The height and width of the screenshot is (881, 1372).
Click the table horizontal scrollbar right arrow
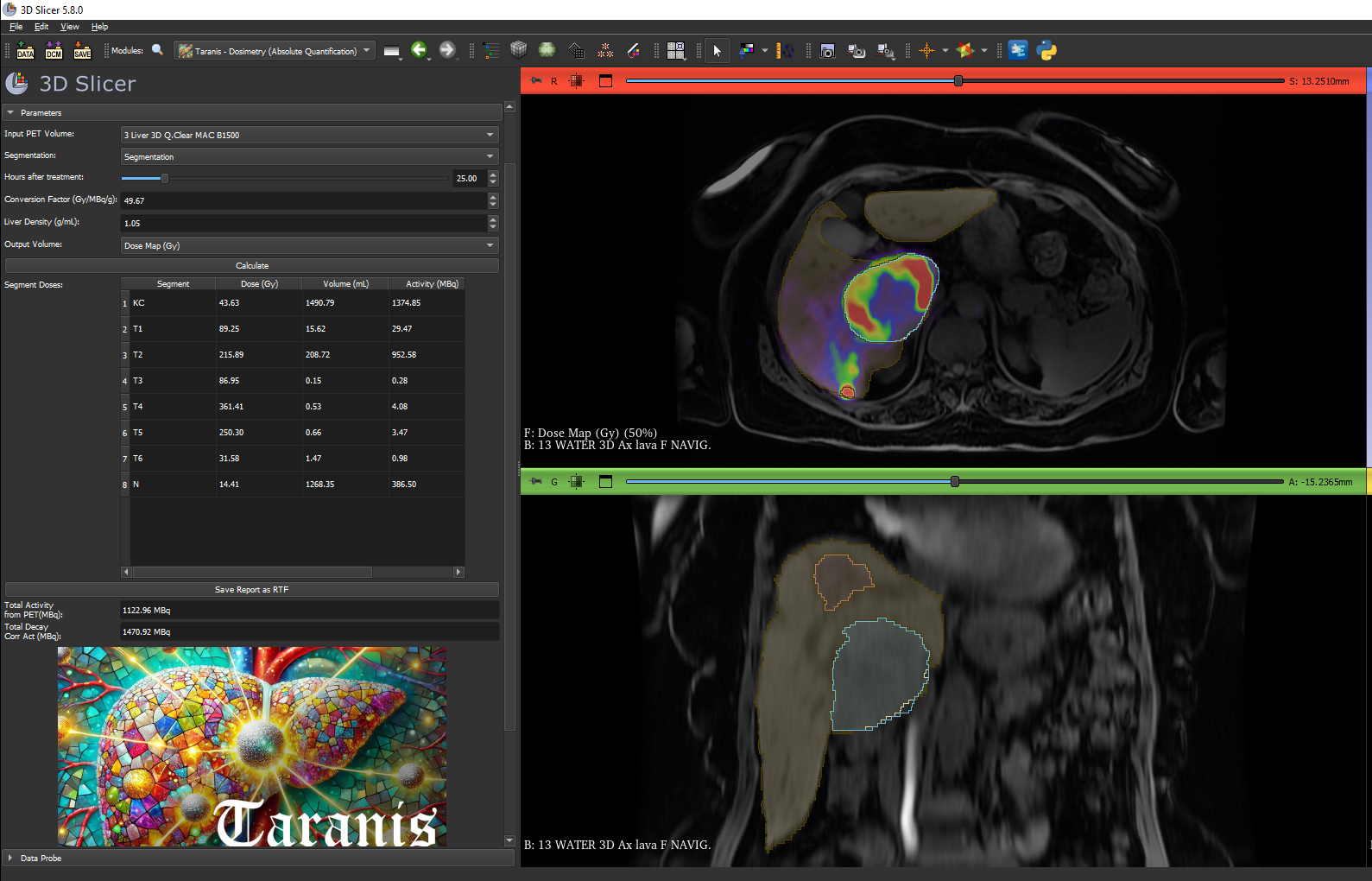(458, 572)
